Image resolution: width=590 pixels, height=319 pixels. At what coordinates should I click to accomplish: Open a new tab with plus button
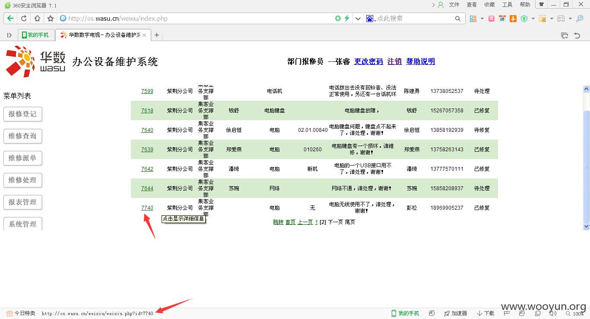tap(157, 35)
